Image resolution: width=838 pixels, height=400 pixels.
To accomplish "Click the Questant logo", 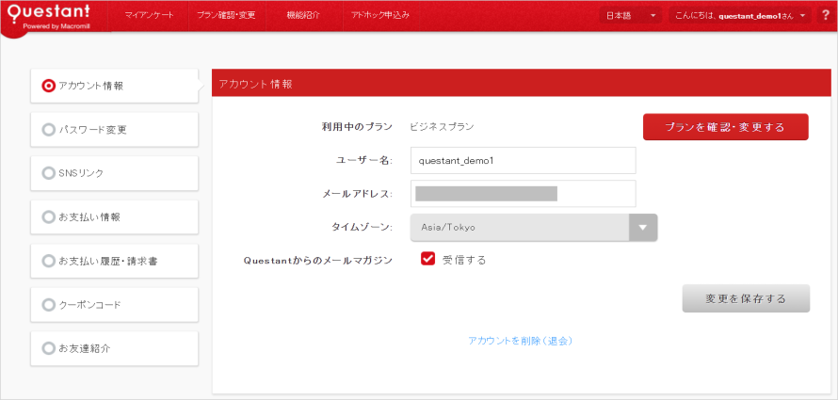I will [54, 17].
